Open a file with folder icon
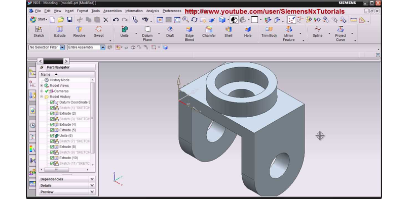The height and width of the screenshot is (199, 417). [x=61, y=20]
